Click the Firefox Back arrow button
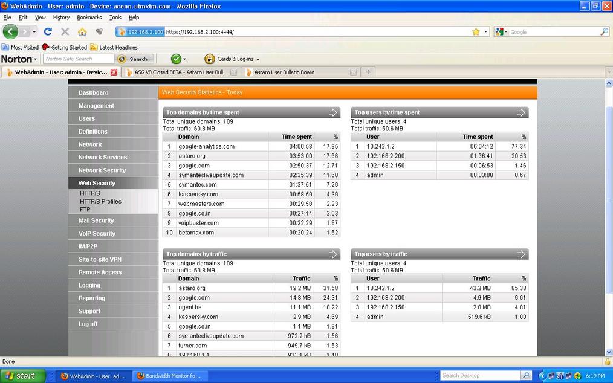This screenshot has width=613, height=383. pos(10,31)
